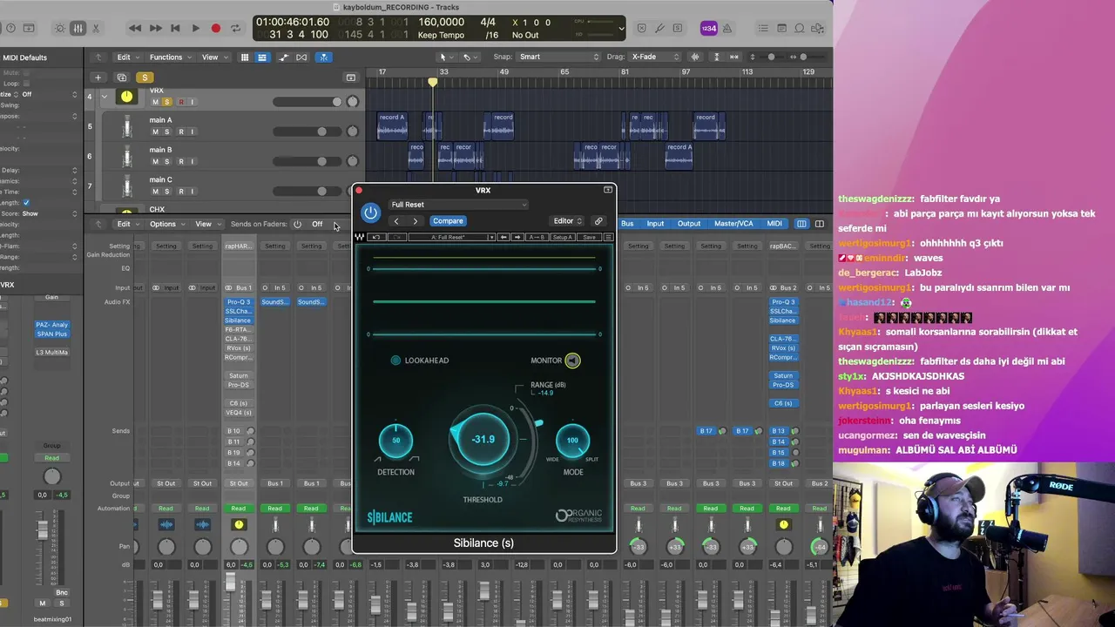Open the Editors scissors button
Screen dimensions: 1115x627
(x=95, y=28)
